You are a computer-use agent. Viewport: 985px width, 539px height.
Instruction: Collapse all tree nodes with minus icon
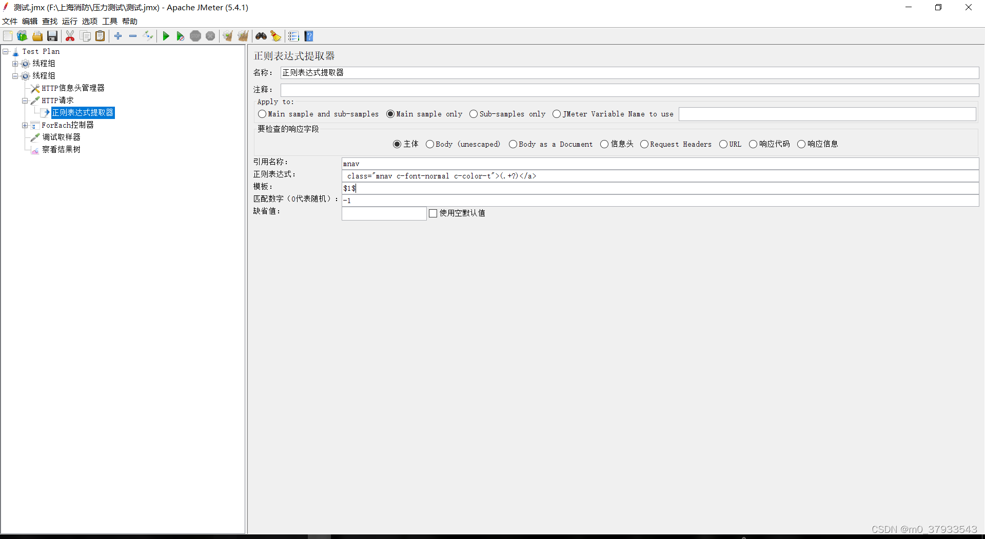[x=133, y=36]
